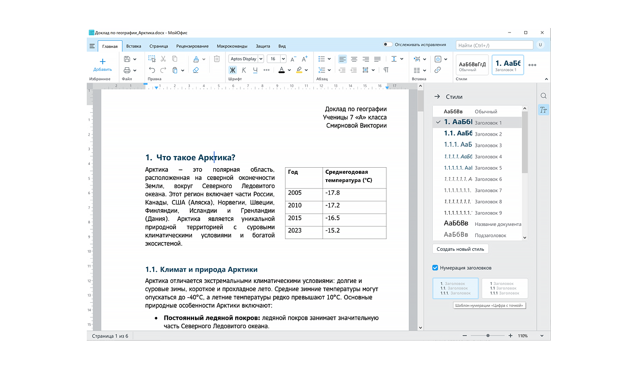Increase paragraph indent
Image resolution: width=638 pixels, height=366 pixels.
pyautogui.click(x=354, y=70)
